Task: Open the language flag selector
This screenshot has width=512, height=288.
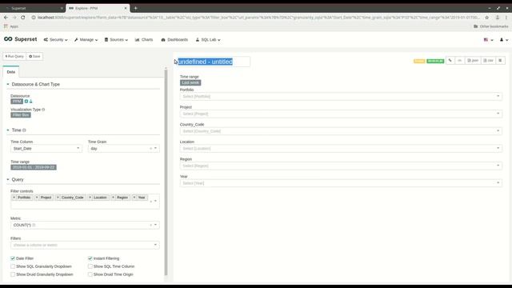Action: pos(488,39)
